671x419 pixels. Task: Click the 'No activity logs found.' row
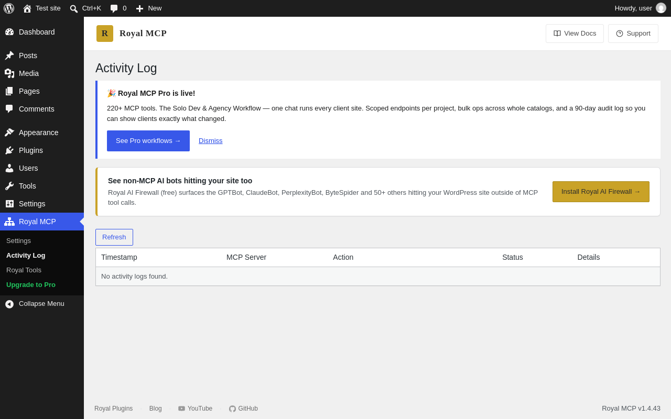click(378, 277)
